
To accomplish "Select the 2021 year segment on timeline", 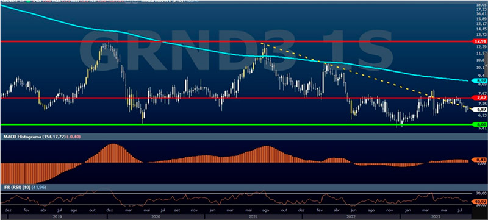I will (253, 216).
